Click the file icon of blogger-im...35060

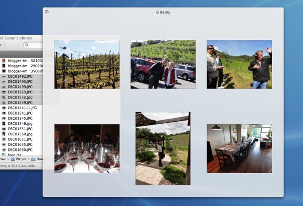pyautogui.click(x=4, y=71)
